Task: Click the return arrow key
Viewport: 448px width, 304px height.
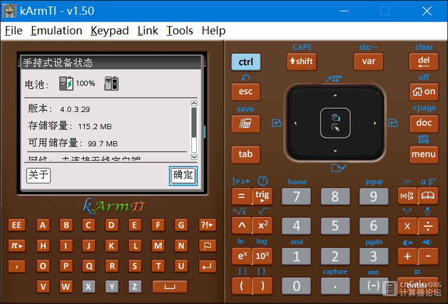Action: tap(207, 266)
